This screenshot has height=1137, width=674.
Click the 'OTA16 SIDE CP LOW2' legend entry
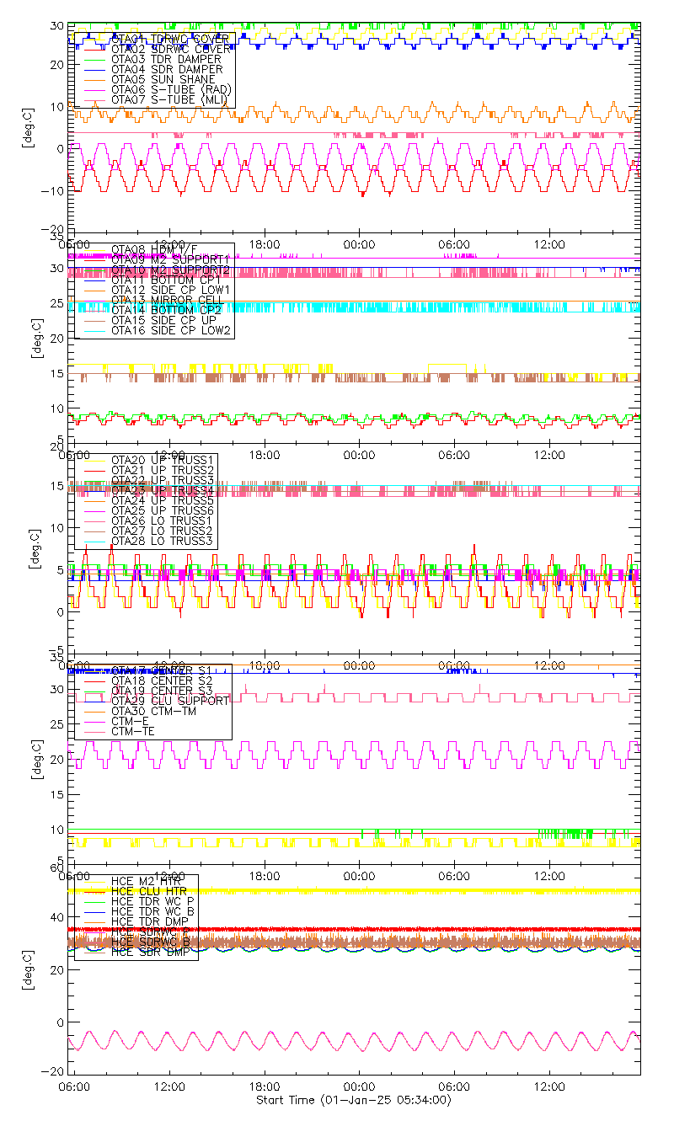[172, 330]
